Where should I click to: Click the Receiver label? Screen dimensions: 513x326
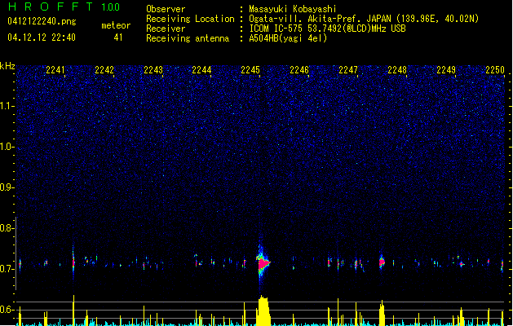[x=166, y=29]
